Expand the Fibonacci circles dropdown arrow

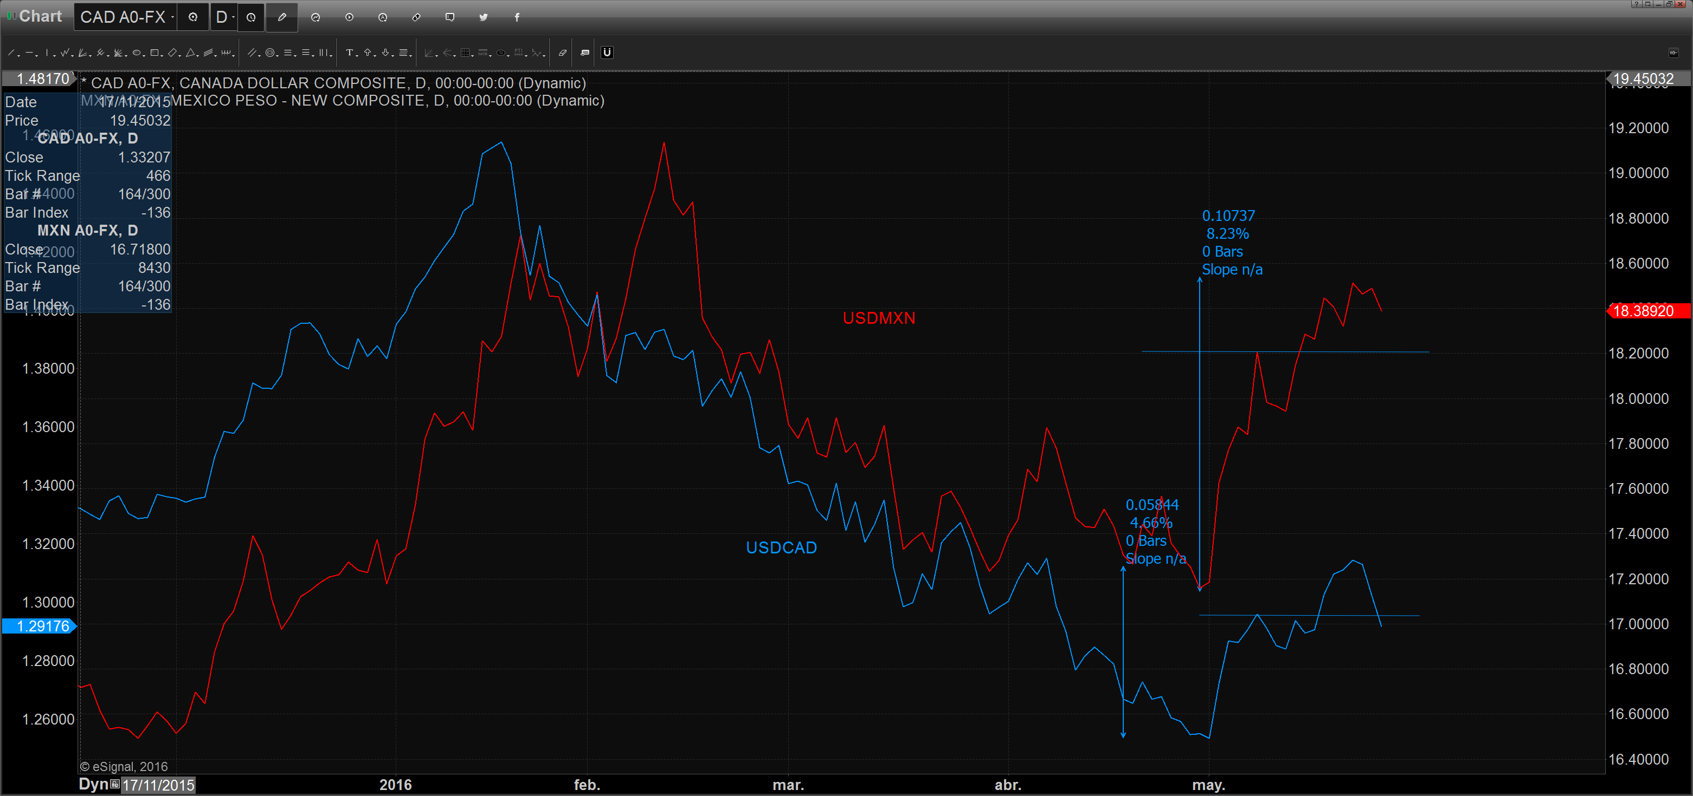click(278, 56)
